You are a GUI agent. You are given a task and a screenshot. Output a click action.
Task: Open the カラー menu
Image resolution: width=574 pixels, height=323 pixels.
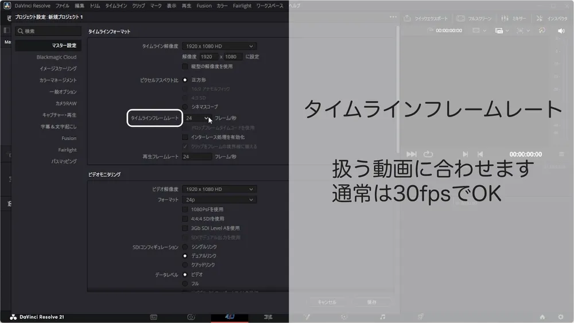(222, 6)
